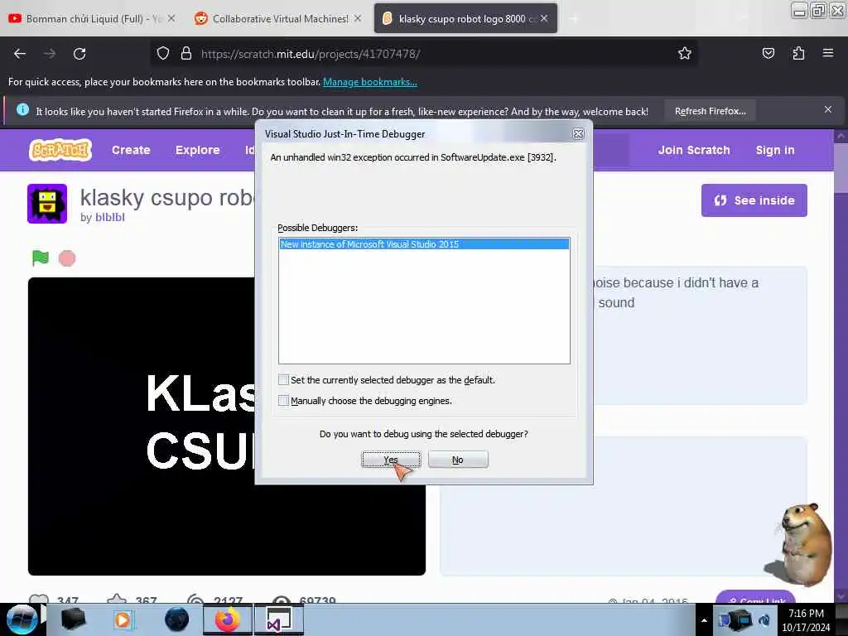
Task: Click Yes to debug with selected debugger
Action: point(391,460)
